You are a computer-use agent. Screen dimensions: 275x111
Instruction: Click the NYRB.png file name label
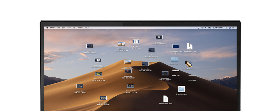point(192,80)
